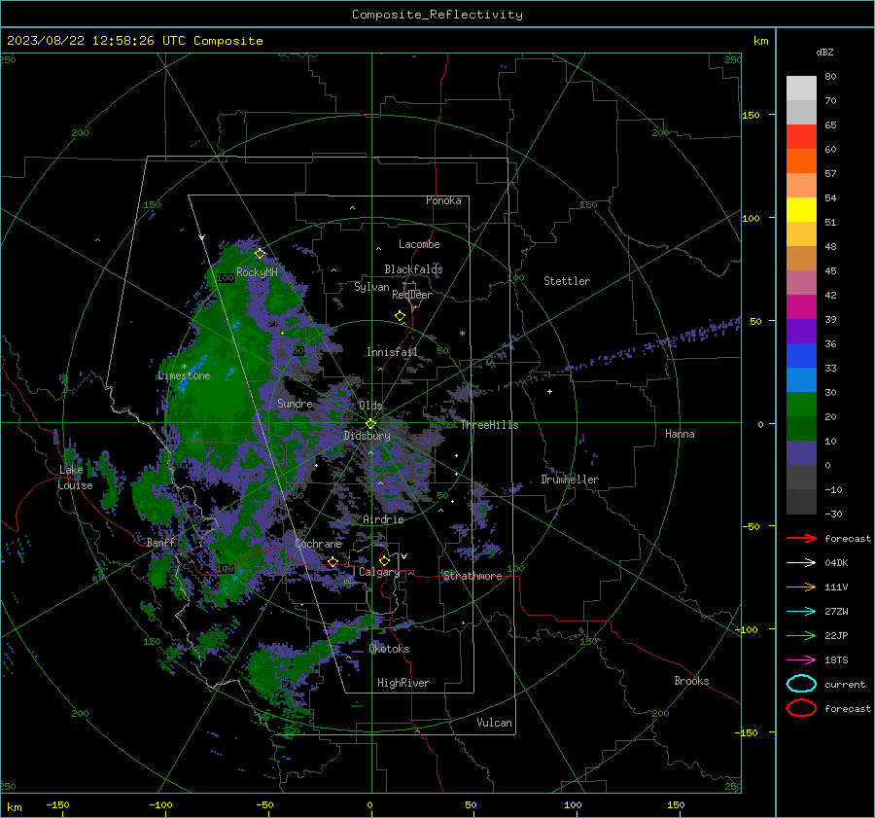Click the RedDeer city label
Screen dimensions: 875x818
coord(412,295)
